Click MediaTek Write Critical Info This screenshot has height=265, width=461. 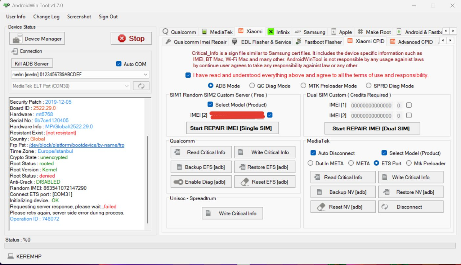[x=411, y=177]
